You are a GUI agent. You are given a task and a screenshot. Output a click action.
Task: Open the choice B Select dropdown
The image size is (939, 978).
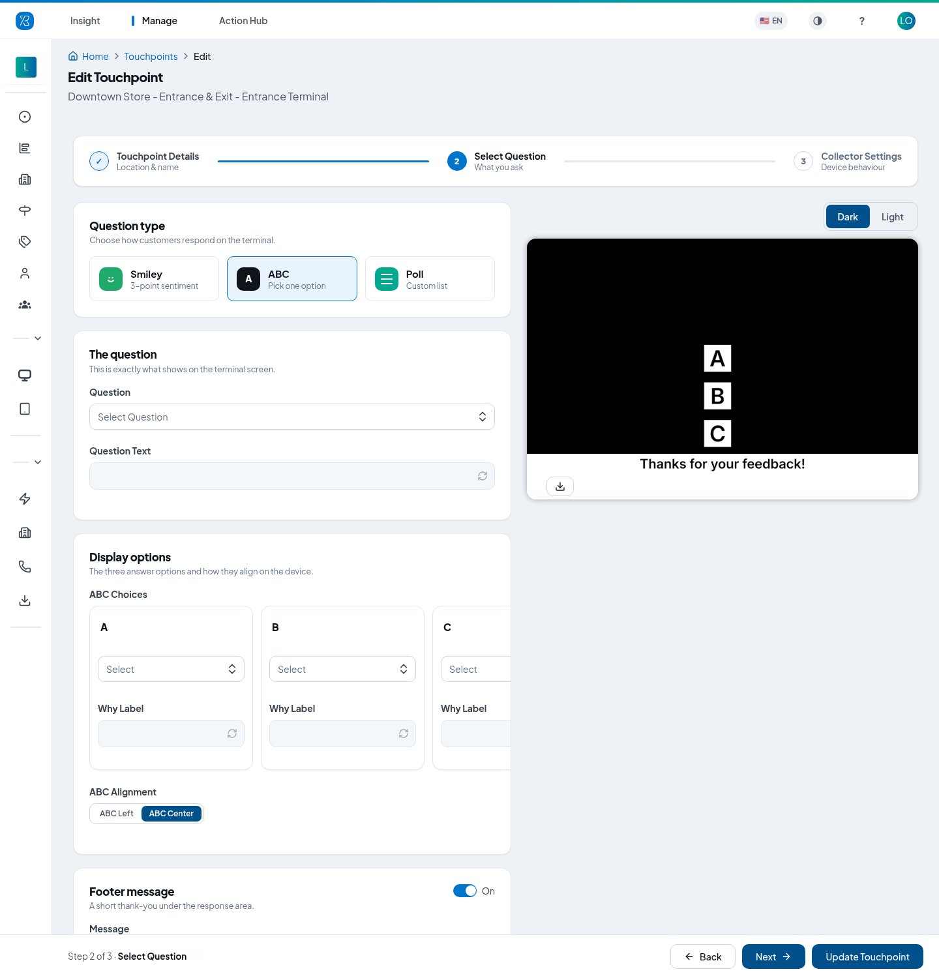point(342,669)
